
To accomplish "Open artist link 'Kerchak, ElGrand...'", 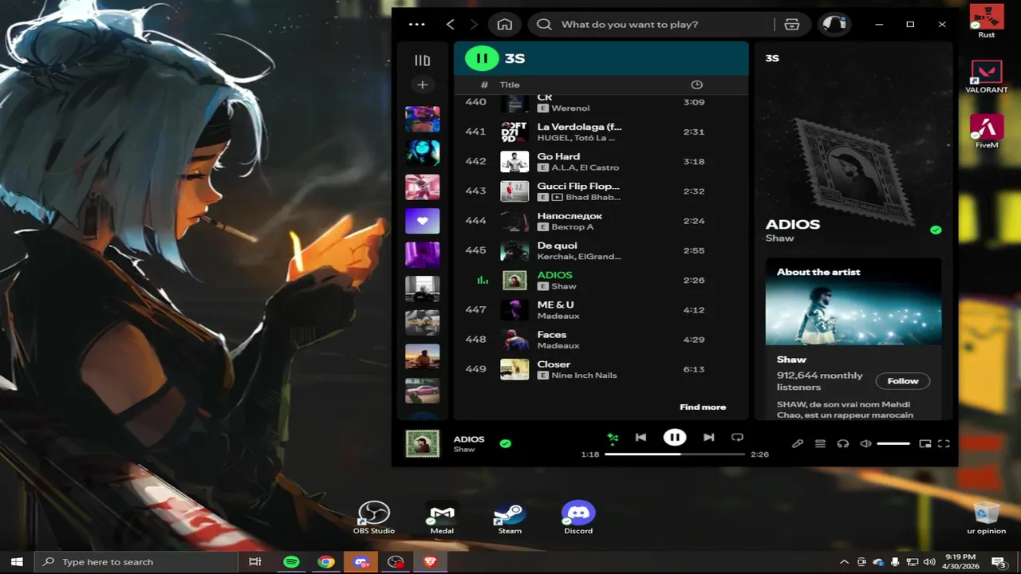I will pyautogui.click(x=579, y=257).
